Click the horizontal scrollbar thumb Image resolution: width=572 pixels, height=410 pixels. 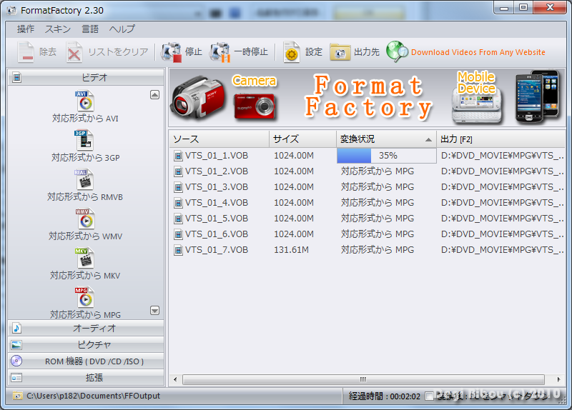363,379
